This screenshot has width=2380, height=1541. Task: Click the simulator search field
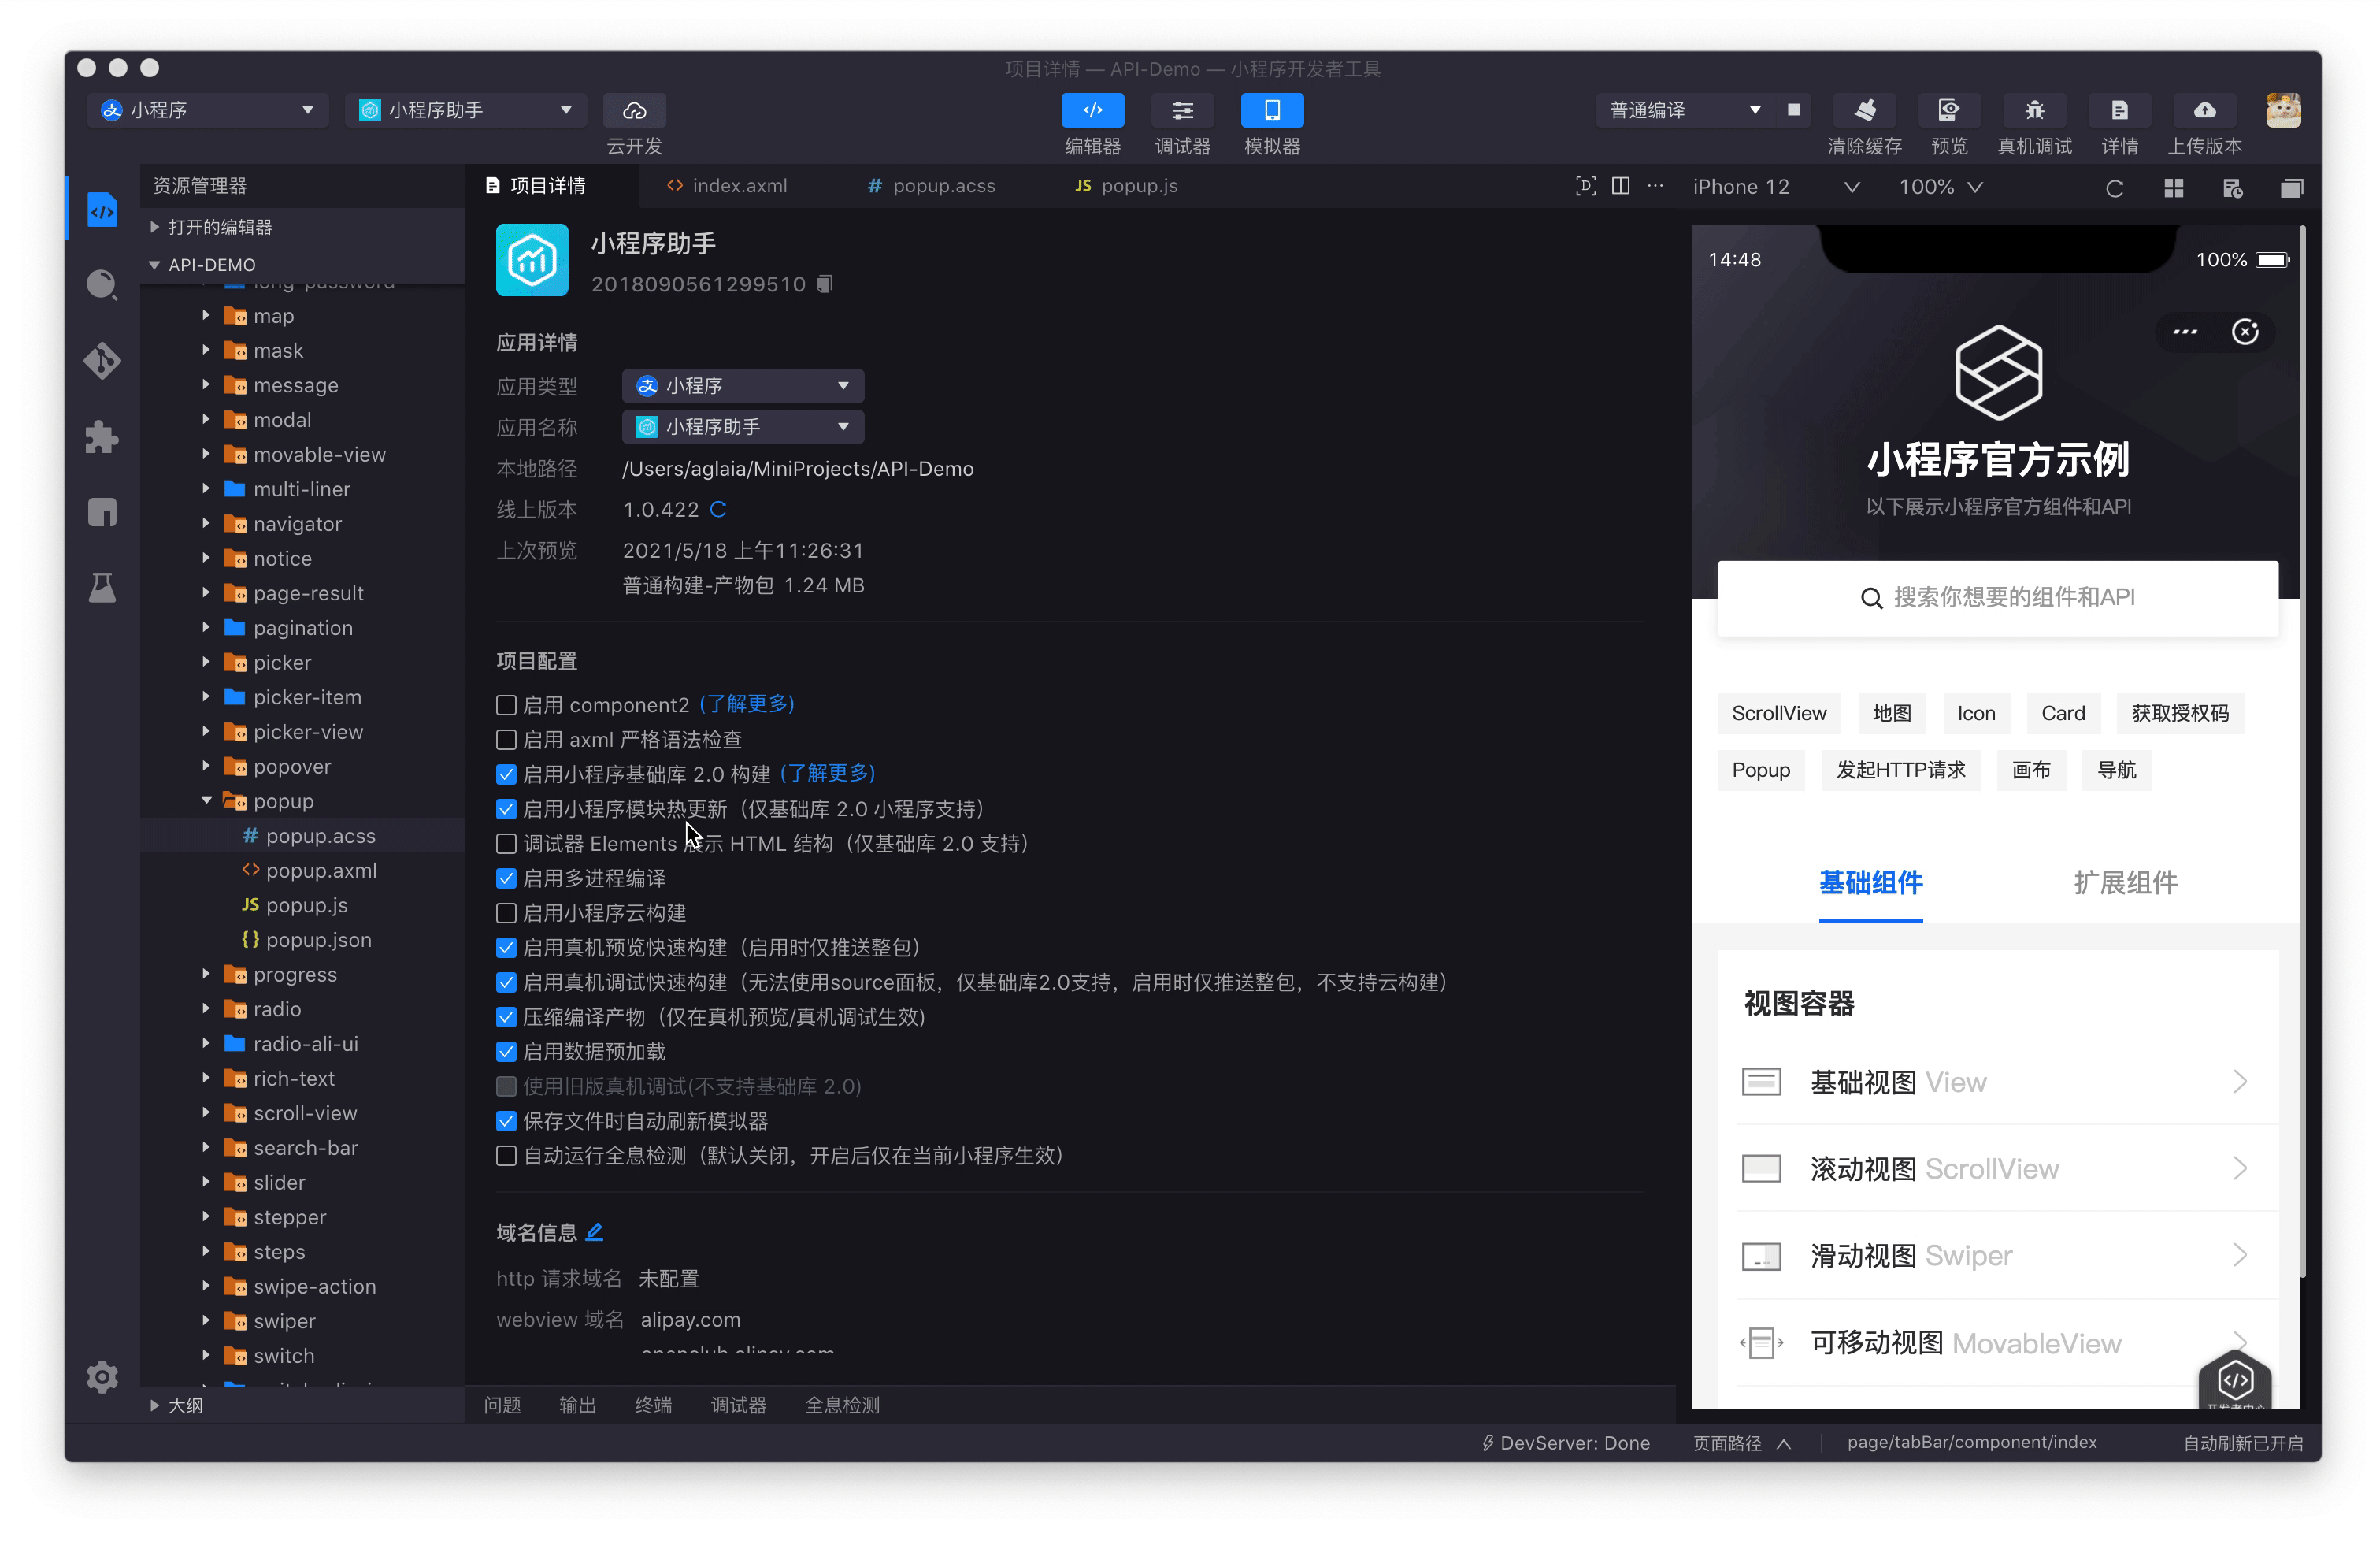click(1998, 597)
